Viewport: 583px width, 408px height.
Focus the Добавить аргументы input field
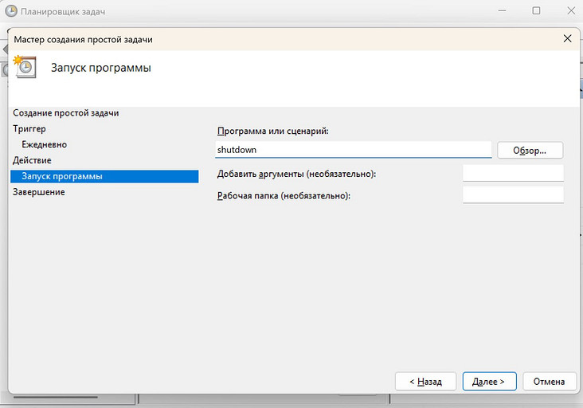[x=513, y=173]
